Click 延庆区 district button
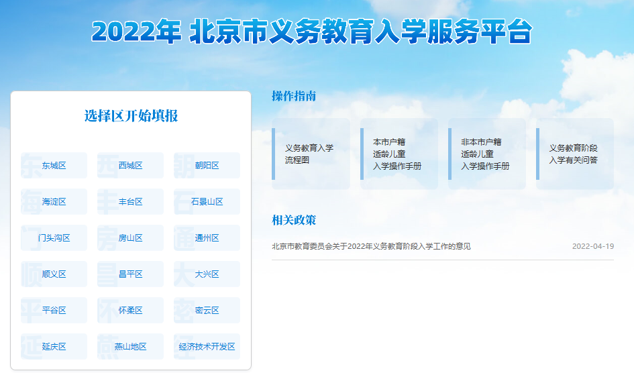The image size is (634, 373). point(54,346)
